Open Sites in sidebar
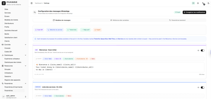This screenshot has height=99, width=211. (x=6, y=9)
